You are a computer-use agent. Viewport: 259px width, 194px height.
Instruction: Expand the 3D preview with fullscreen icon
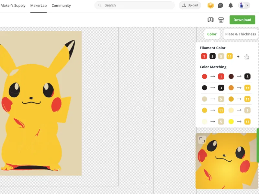click(202, 140)
